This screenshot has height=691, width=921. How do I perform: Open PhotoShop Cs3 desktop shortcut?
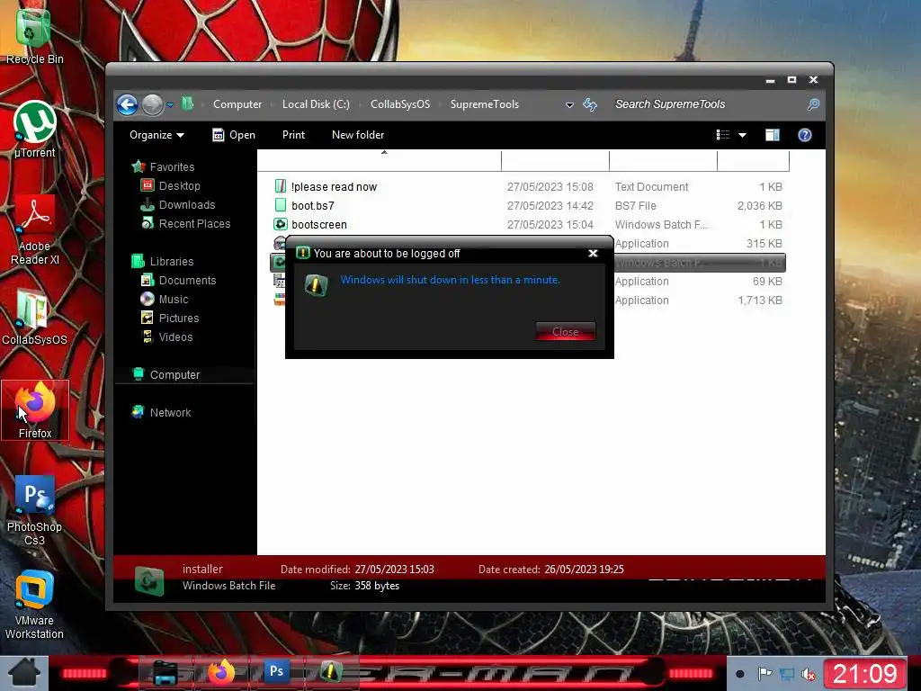point(34,511)
